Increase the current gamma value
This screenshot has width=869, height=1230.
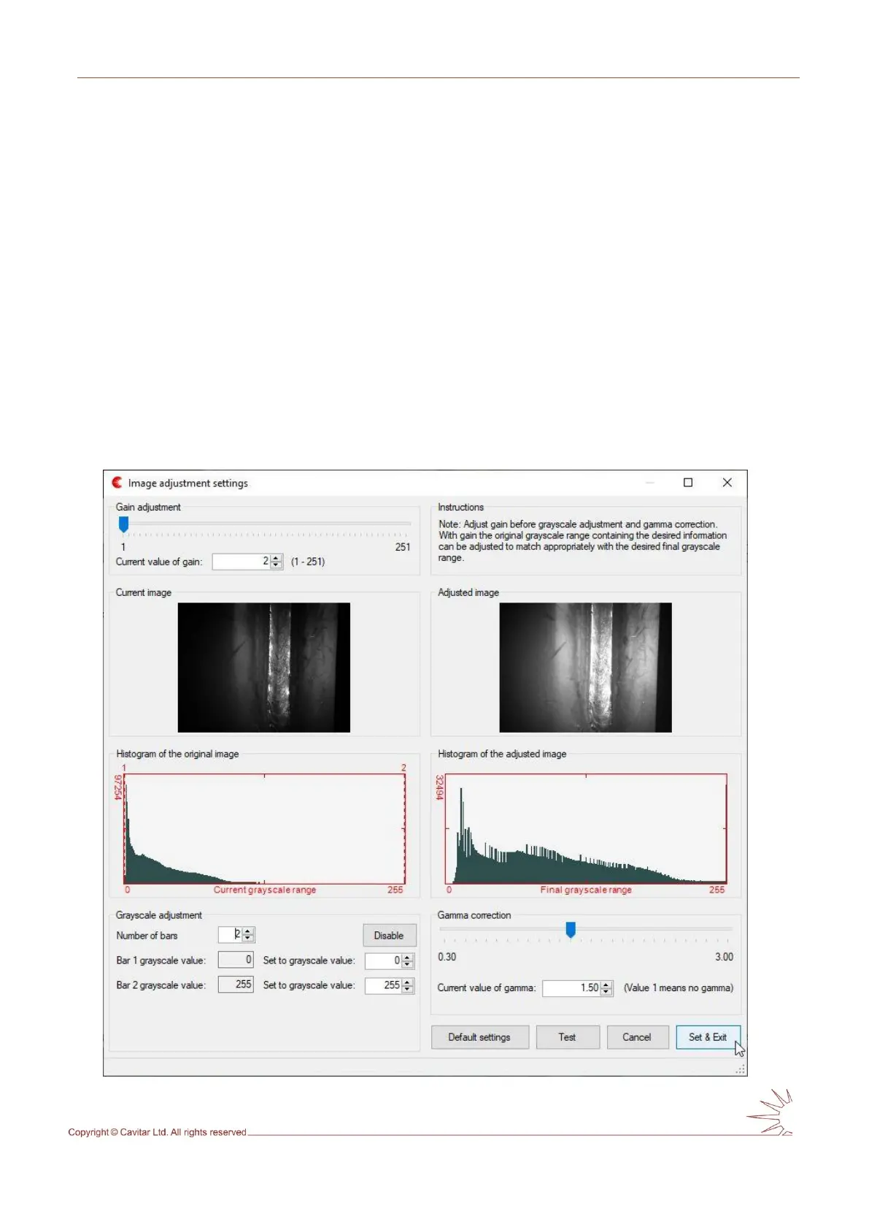pyautogui.click(x=606, y=984)
